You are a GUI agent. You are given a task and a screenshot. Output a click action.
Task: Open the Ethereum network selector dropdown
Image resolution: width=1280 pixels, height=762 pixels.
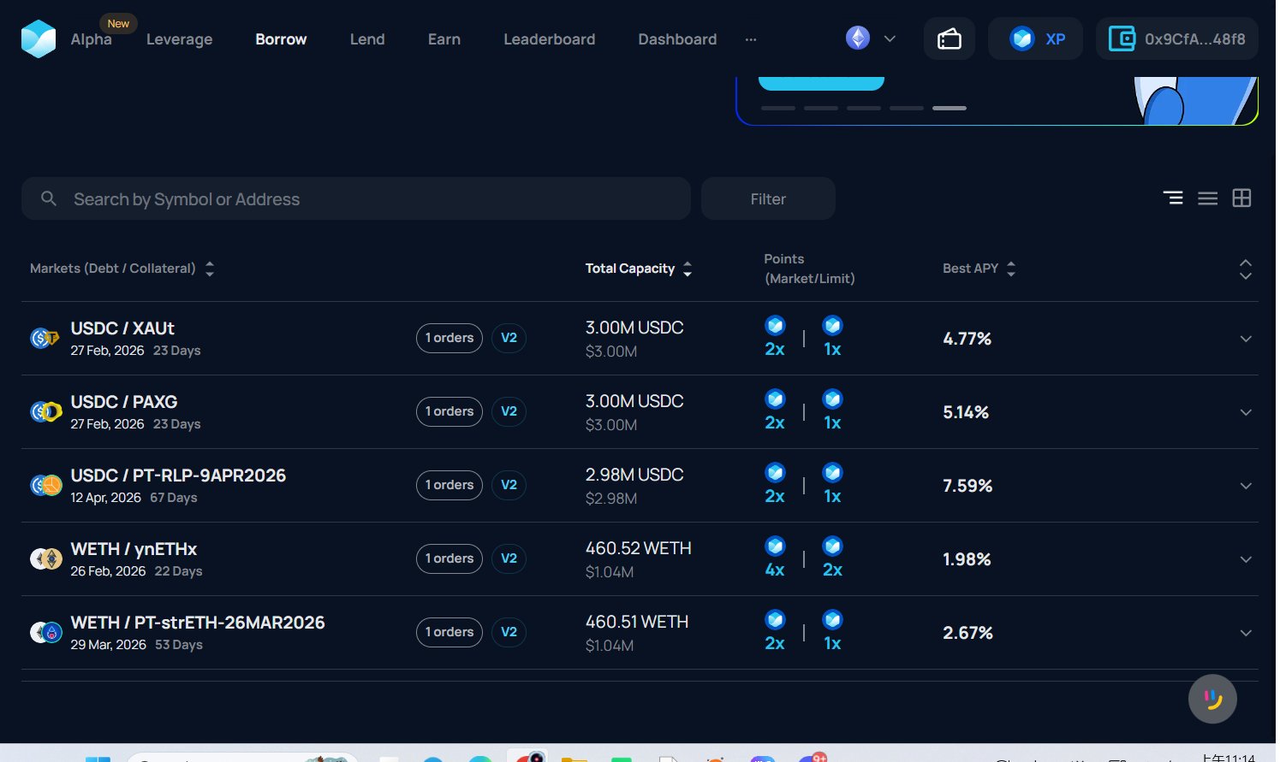click(871, 38)
